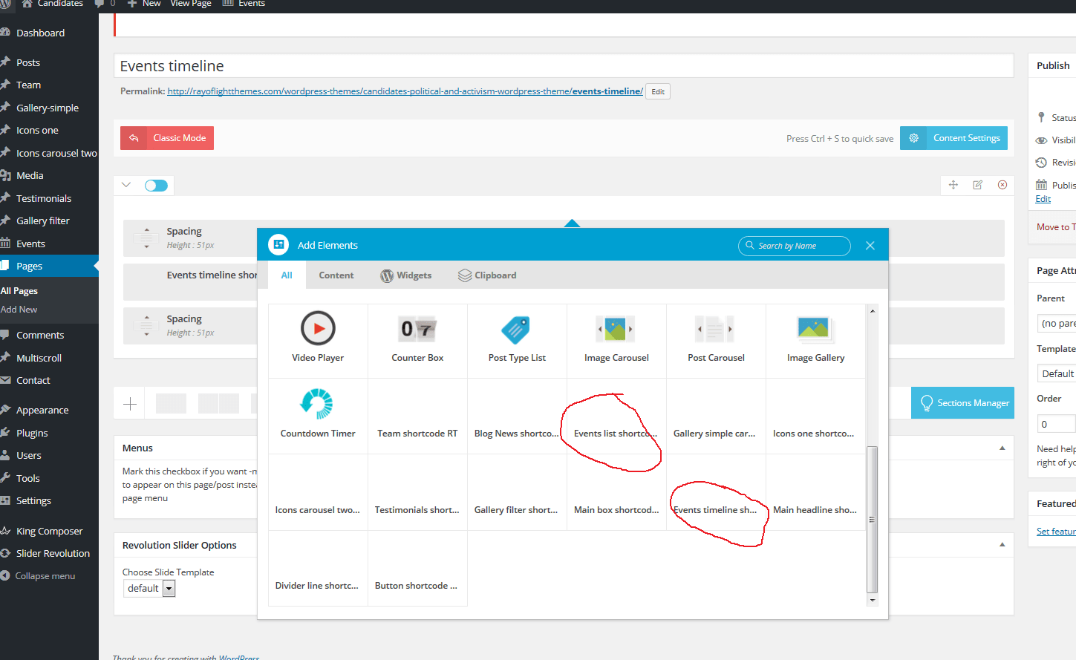
Task: Select the Counter Box element icon
Action: click(x=417, y=329)
